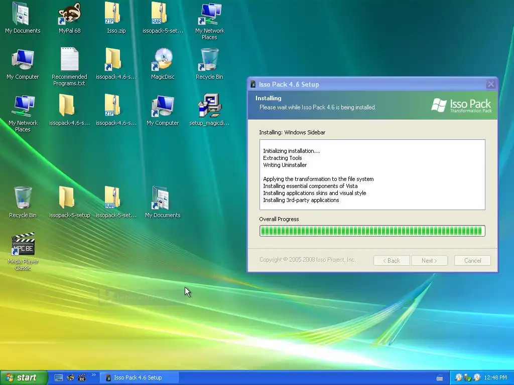
Task: Click the 'Overall Progress' label
Action: 279,219
